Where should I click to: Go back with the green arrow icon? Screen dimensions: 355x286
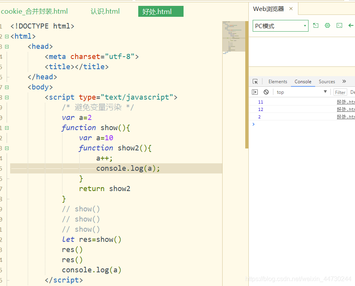click(351, 25)
